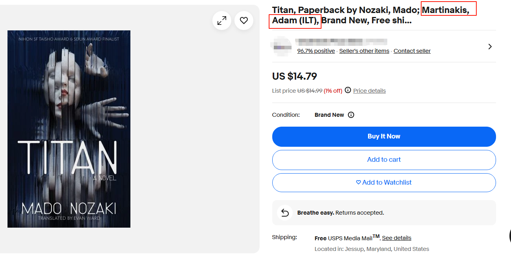Click the returns arrow icon
The image size is (511, 260).
coord(284,213)
